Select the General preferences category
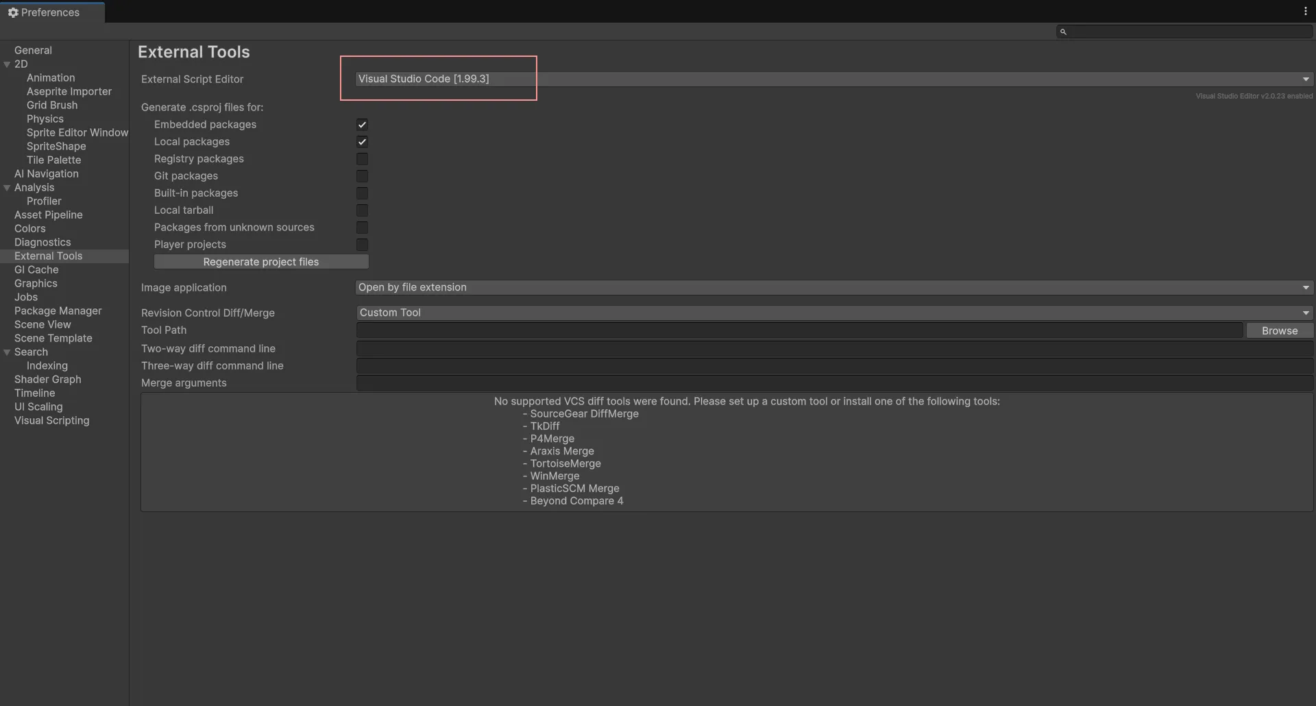 tap(33, 50)
